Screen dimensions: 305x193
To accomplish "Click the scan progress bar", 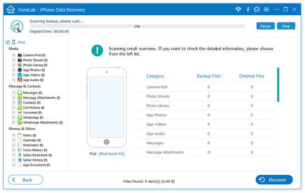I will (x=137, y=26).
